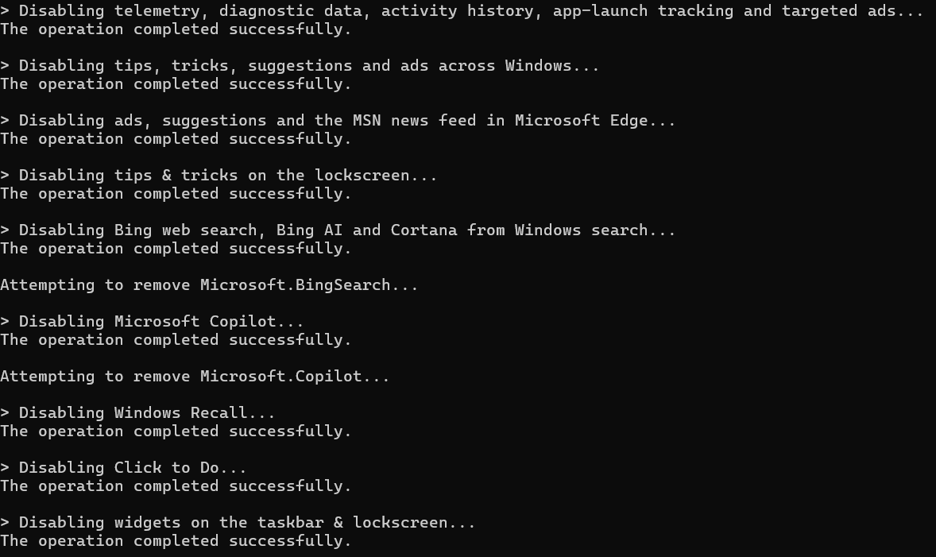The image size is (936, 557).
Task: Click "targeted ads" text in the top line
Action: [839, 11]
